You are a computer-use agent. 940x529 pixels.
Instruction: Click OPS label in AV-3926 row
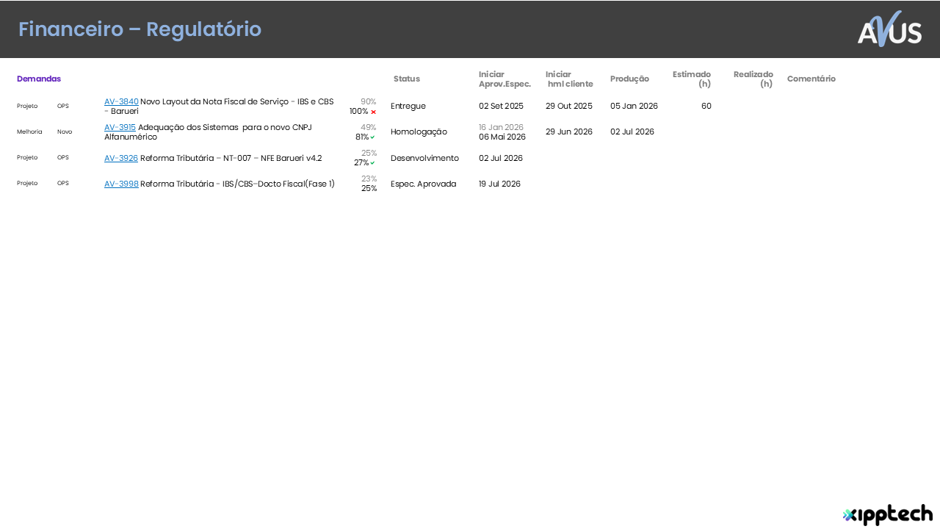pyautogui.click(x=63, y=157)
